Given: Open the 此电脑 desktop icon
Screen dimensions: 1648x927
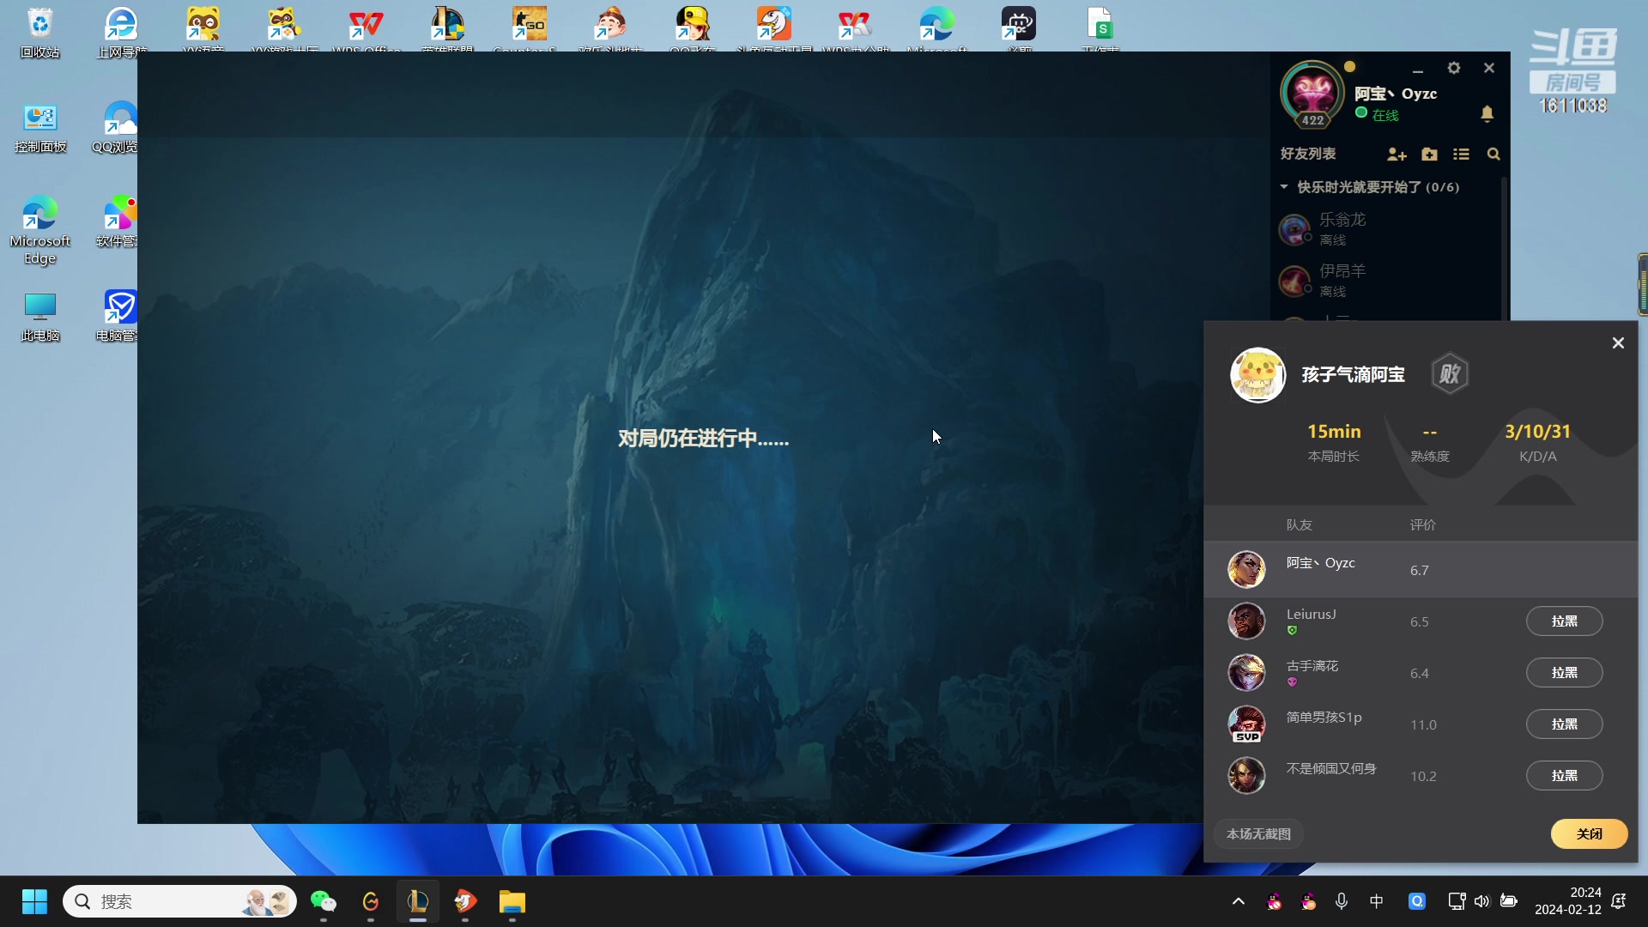Looking at the screenshot, I should pos(40,316).
